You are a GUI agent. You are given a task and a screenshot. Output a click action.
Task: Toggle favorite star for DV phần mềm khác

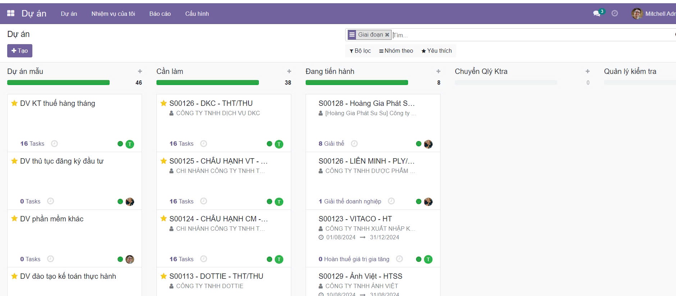[x=14, y=219]
